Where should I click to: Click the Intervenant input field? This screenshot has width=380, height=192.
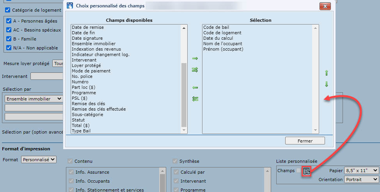[x=47, y=76]
